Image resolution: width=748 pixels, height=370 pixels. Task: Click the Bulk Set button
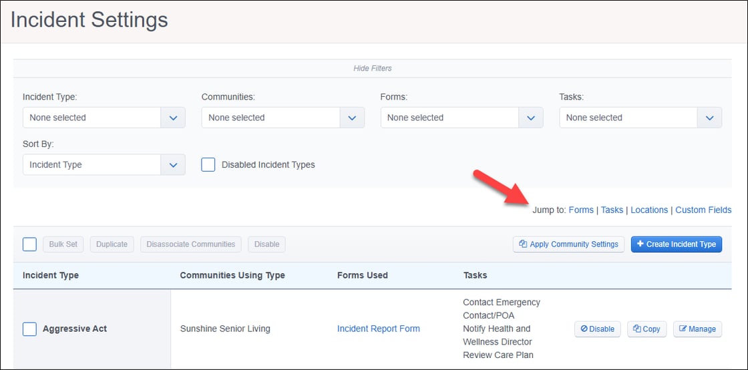pyautogui.click(x=63, y=244)
